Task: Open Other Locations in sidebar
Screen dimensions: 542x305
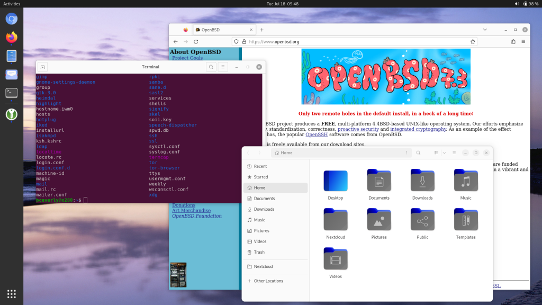Action: (x=275, y=281)
